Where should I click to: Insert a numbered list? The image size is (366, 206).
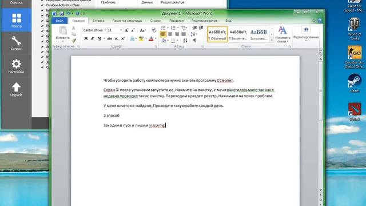[x=173, y=28]
